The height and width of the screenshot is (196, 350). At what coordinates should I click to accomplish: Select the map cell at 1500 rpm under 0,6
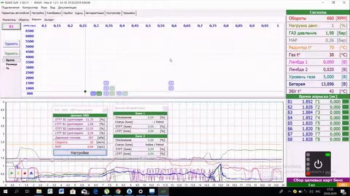171,83
